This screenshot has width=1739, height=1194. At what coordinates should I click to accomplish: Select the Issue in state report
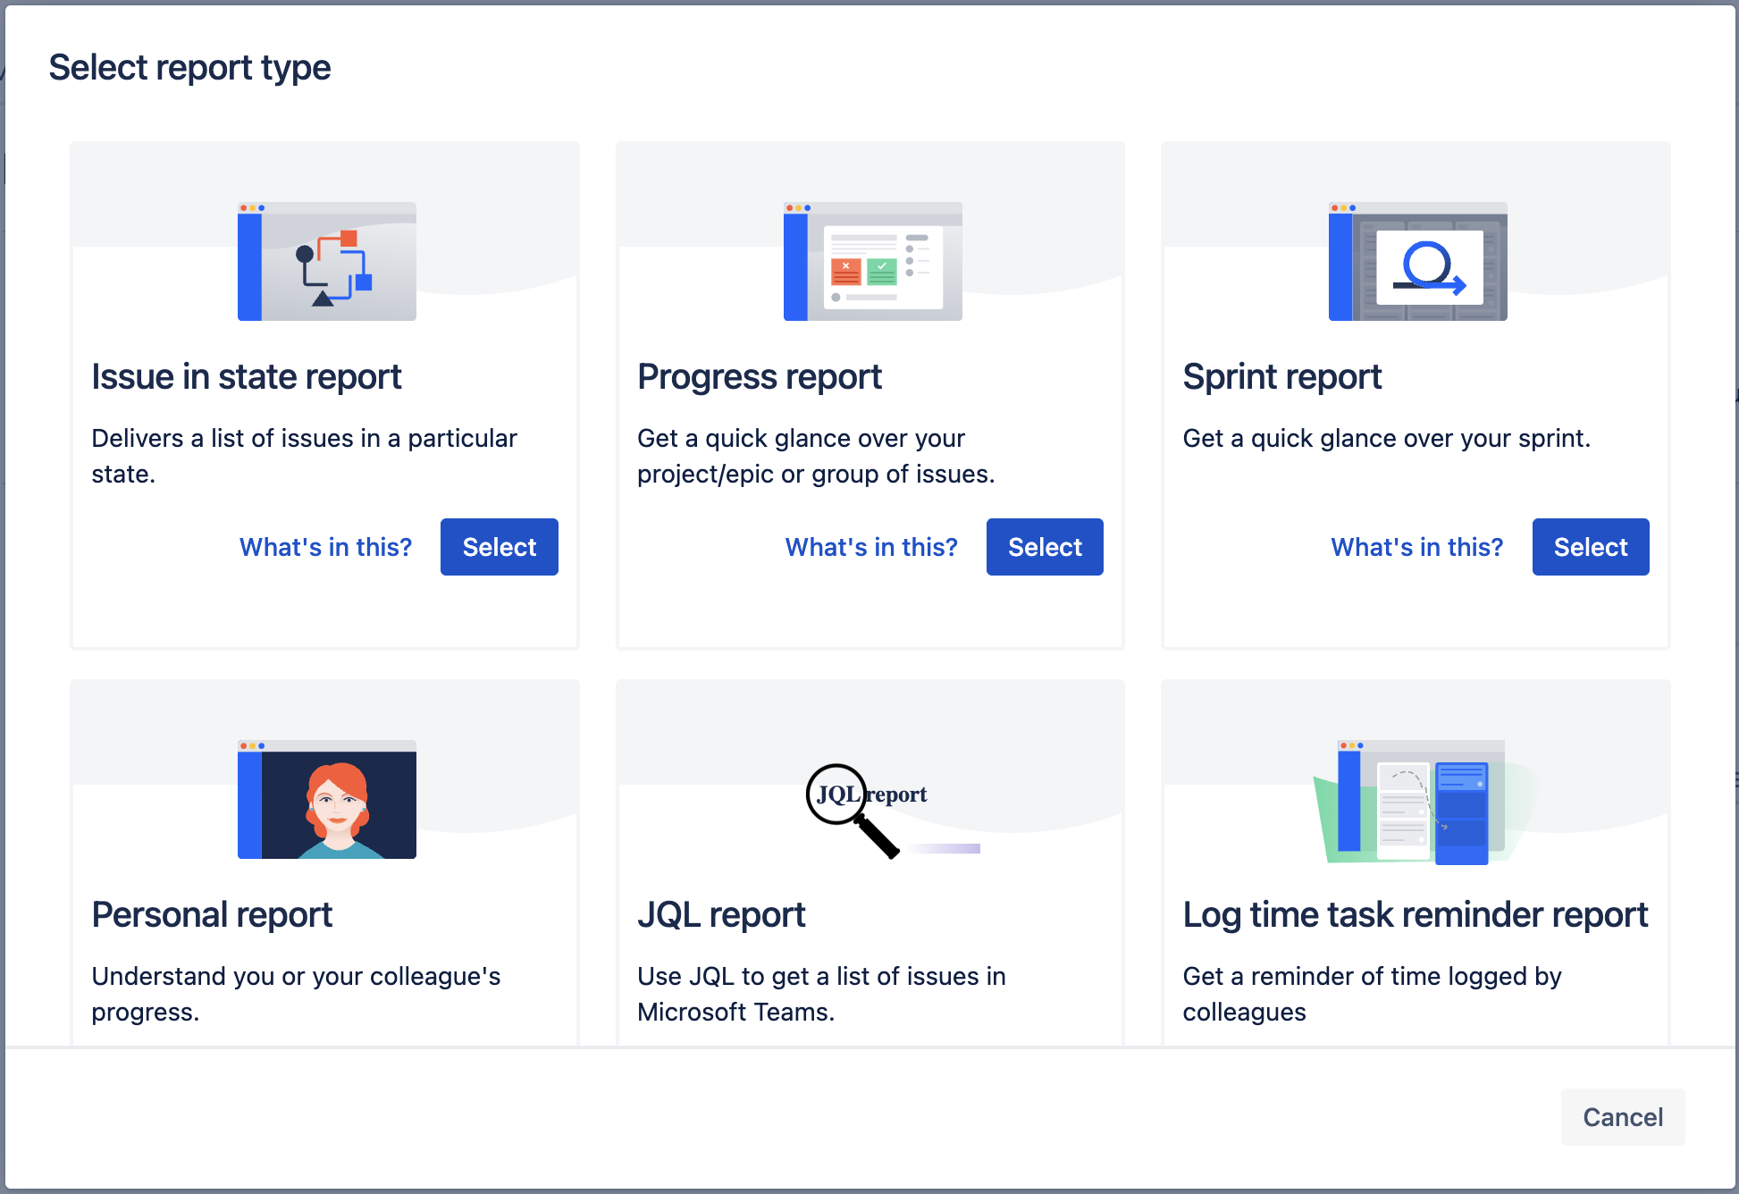point(499,547)
